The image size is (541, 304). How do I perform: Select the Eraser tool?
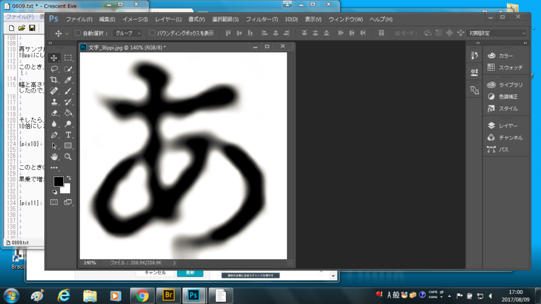[x=54, y=113]
